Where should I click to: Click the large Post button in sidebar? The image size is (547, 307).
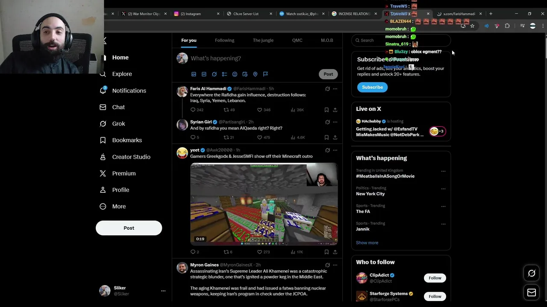[129, 228]
